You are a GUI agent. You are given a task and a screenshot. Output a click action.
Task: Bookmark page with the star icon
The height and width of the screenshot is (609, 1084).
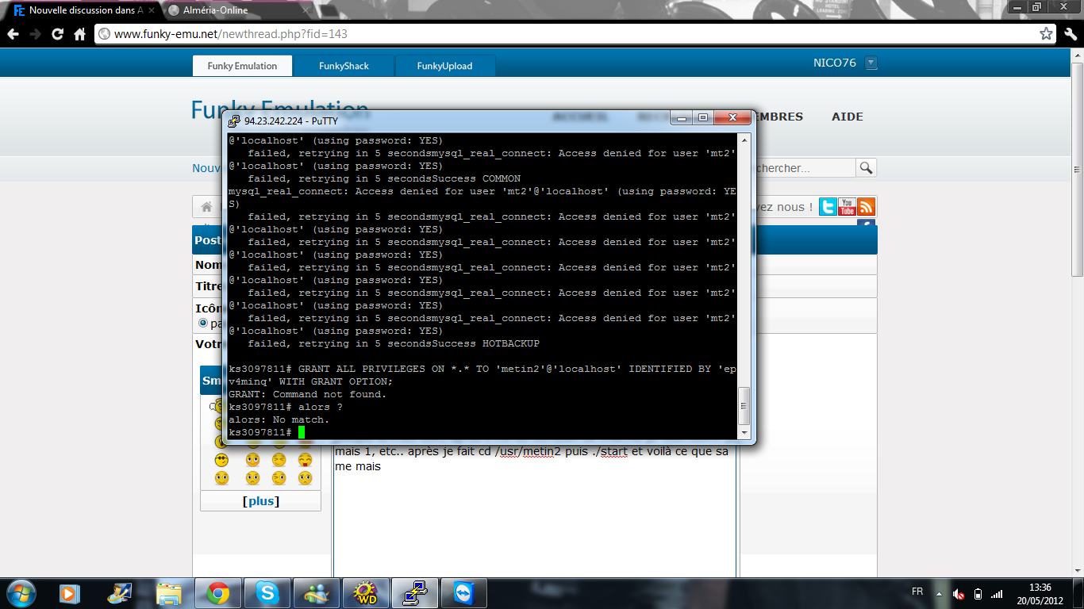tap(1047, 34)
